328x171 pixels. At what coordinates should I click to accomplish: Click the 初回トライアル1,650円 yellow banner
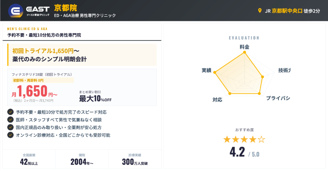[82, 55]
